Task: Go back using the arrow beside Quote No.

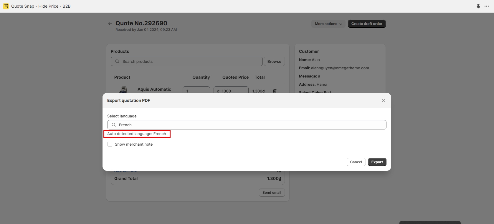Action: pyautogui.click(x=110, y=24)
